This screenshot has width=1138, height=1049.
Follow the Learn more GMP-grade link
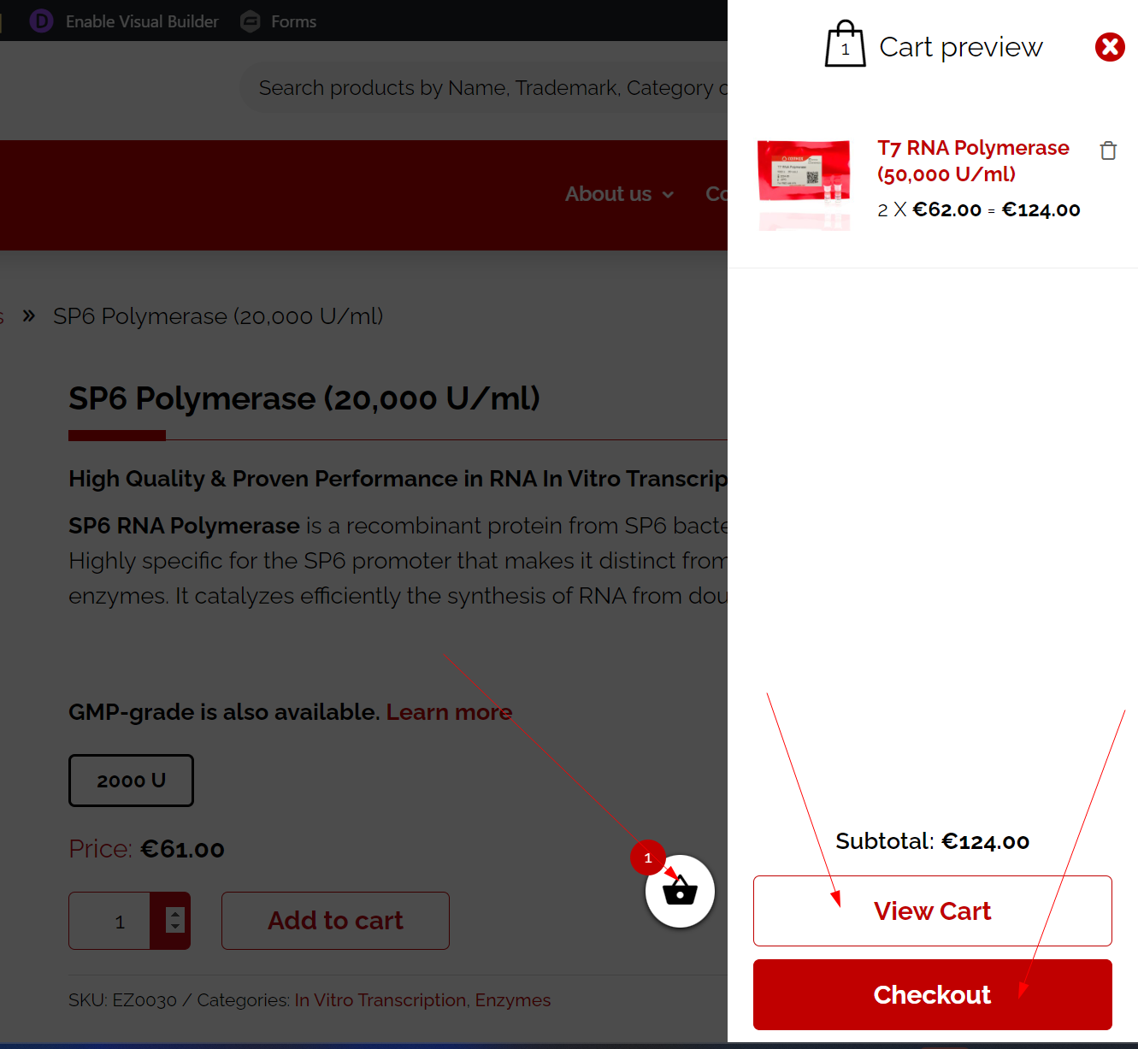point(449,711)
